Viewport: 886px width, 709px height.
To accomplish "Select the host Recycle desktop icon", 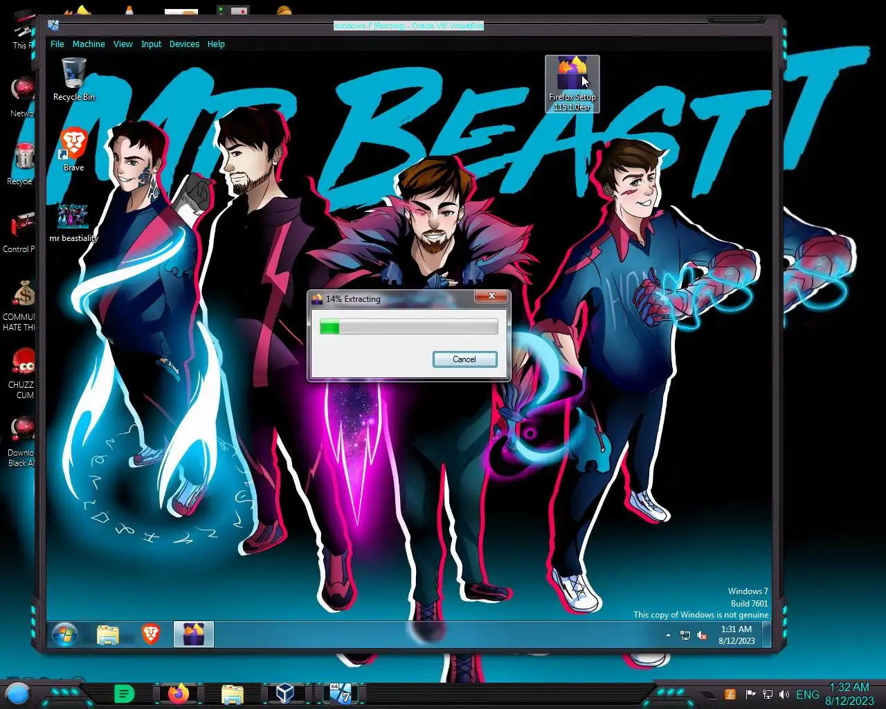I will tap(21, 164).
